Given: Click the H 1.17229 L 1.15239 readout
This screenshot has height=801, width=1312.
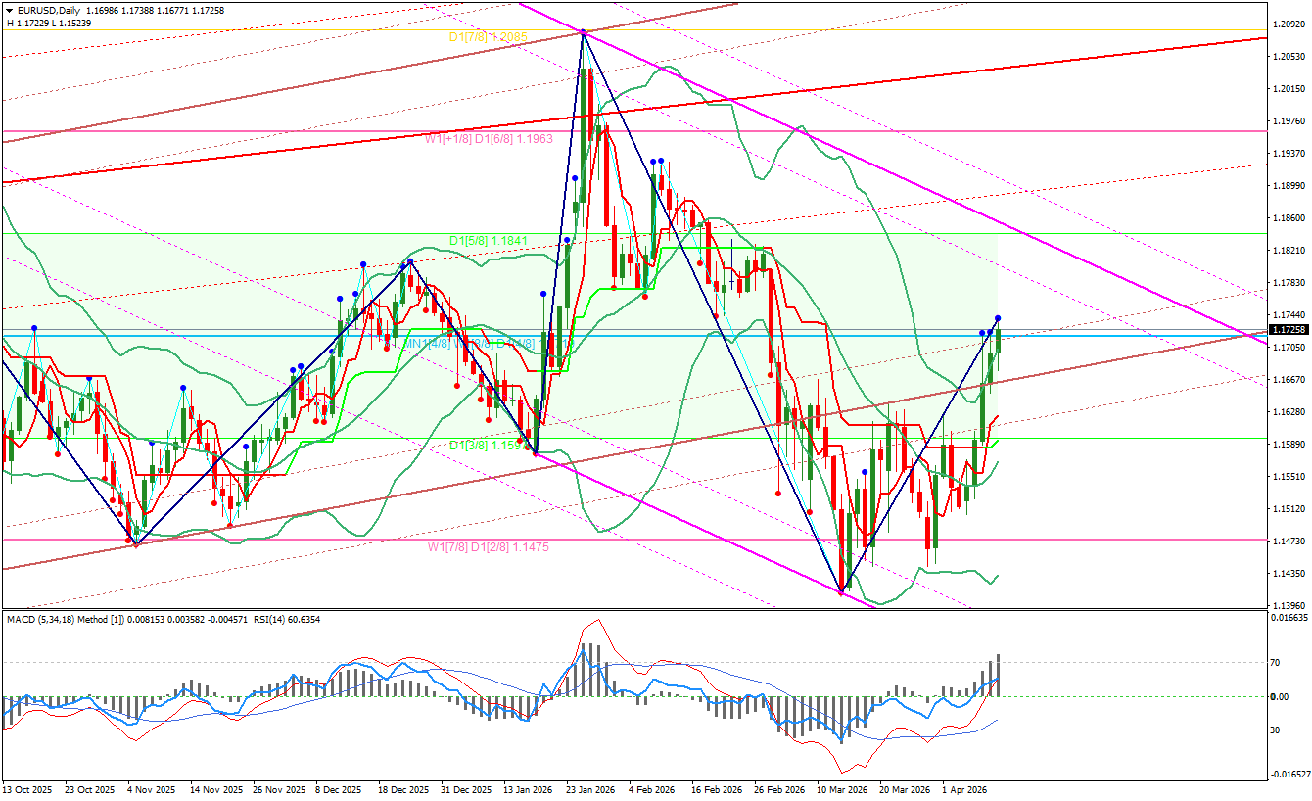Looking at the screenshot, I should coord(49,23).
